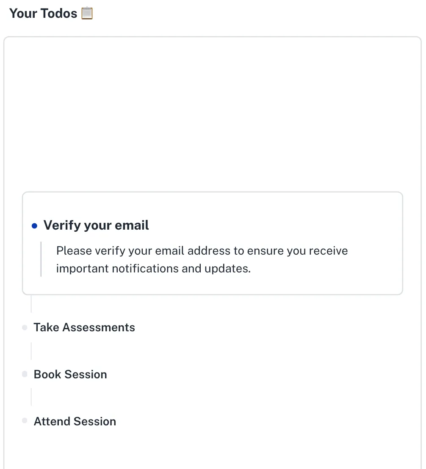
Task: Click 'important notifications and updates' text line
Action: pyautogui.click(x=153, y=269)
